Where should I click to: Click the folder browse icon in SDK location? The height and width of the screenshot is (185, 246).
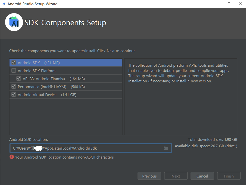coord(166,148)
